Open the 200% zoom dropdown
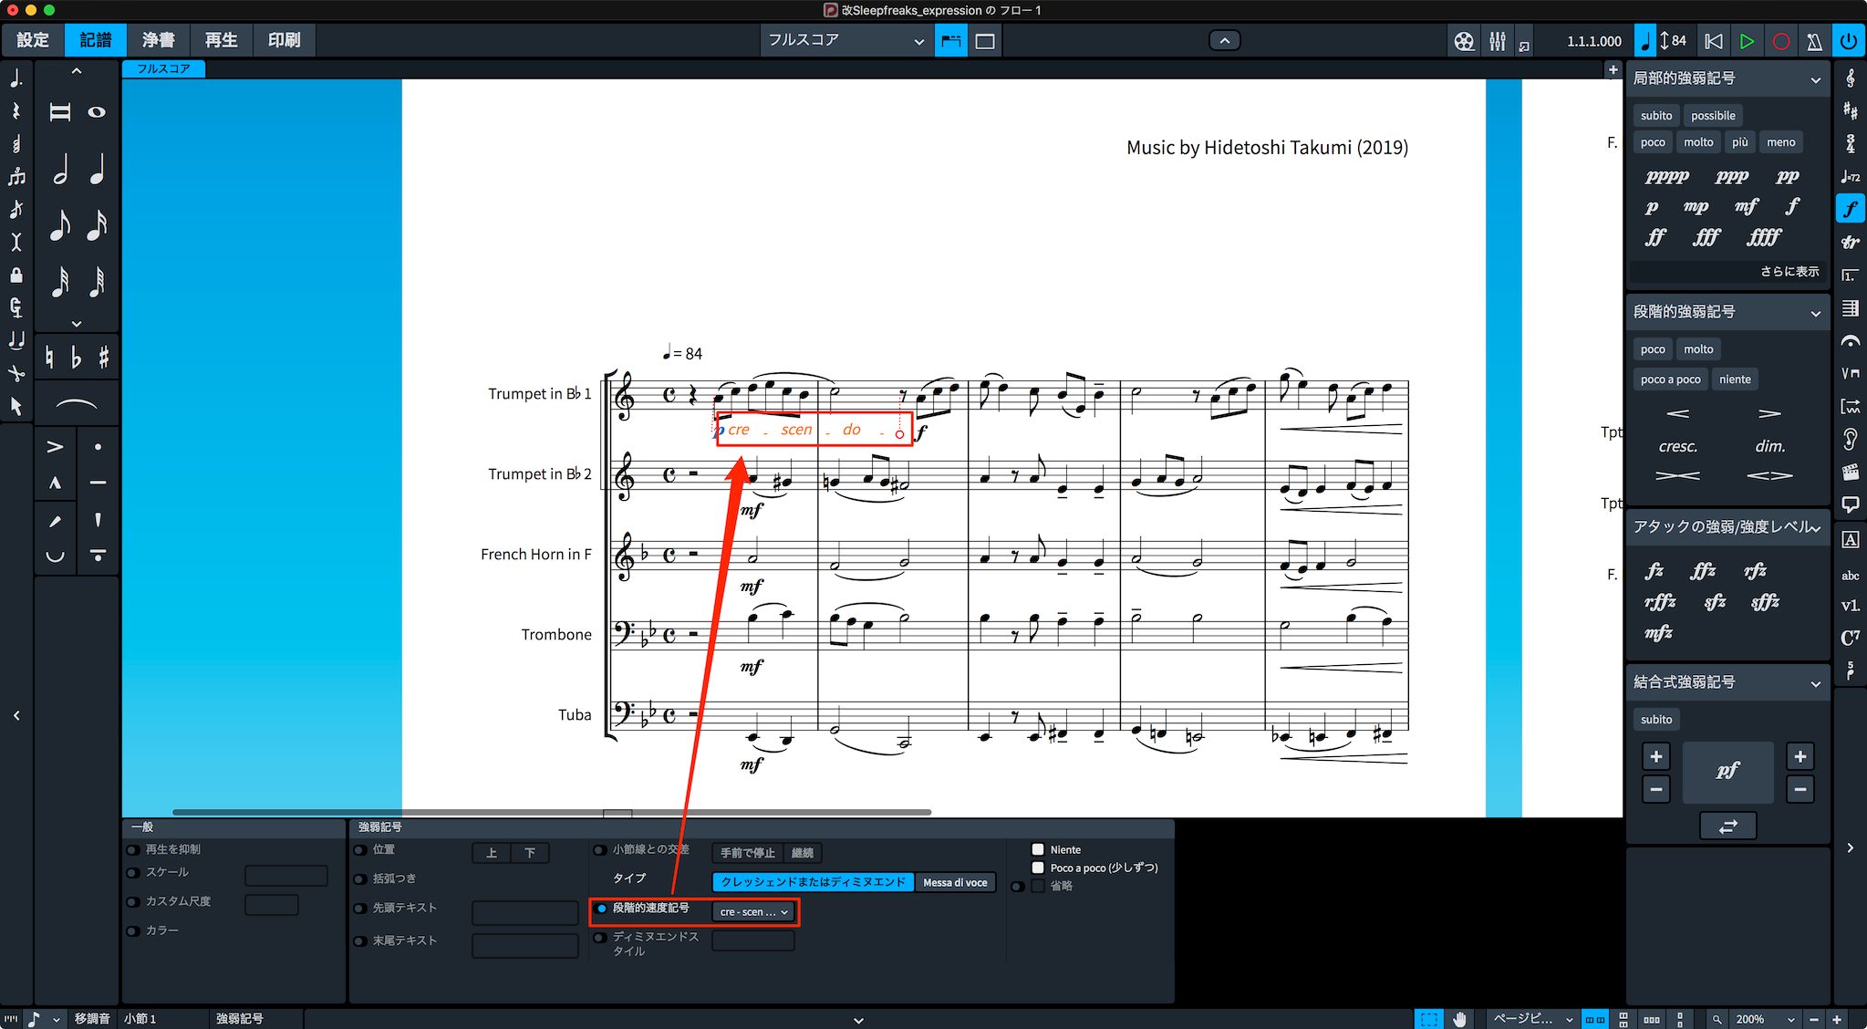Image resolution: width=1867 pixels, height=1029 pixels. tap(1766, 1019)
